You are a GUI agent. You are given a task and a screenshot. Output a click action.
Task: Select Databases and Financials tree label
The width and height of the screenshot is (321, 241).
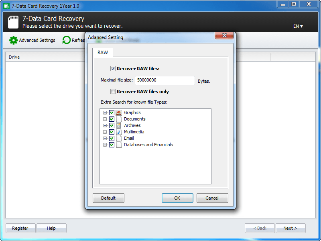[148, 145]
